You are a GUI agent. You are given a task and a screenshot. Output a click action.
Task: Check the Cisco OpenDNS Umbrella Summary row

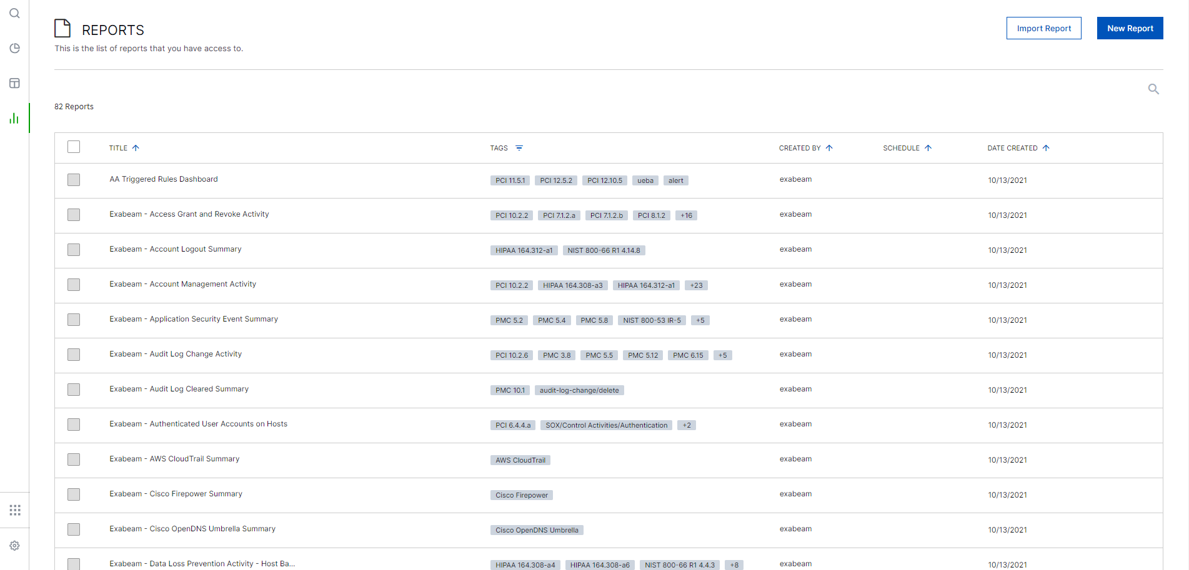click(74, 529)
